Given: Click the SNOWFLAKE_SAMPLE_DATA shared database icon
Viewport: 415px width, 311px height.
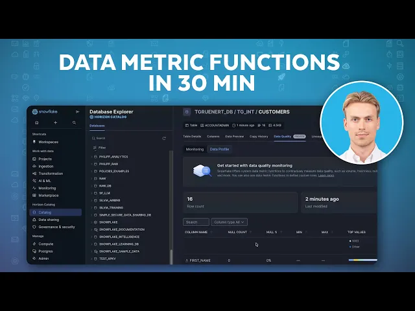Looking at the screenshot, I should [x=95, y=251].
